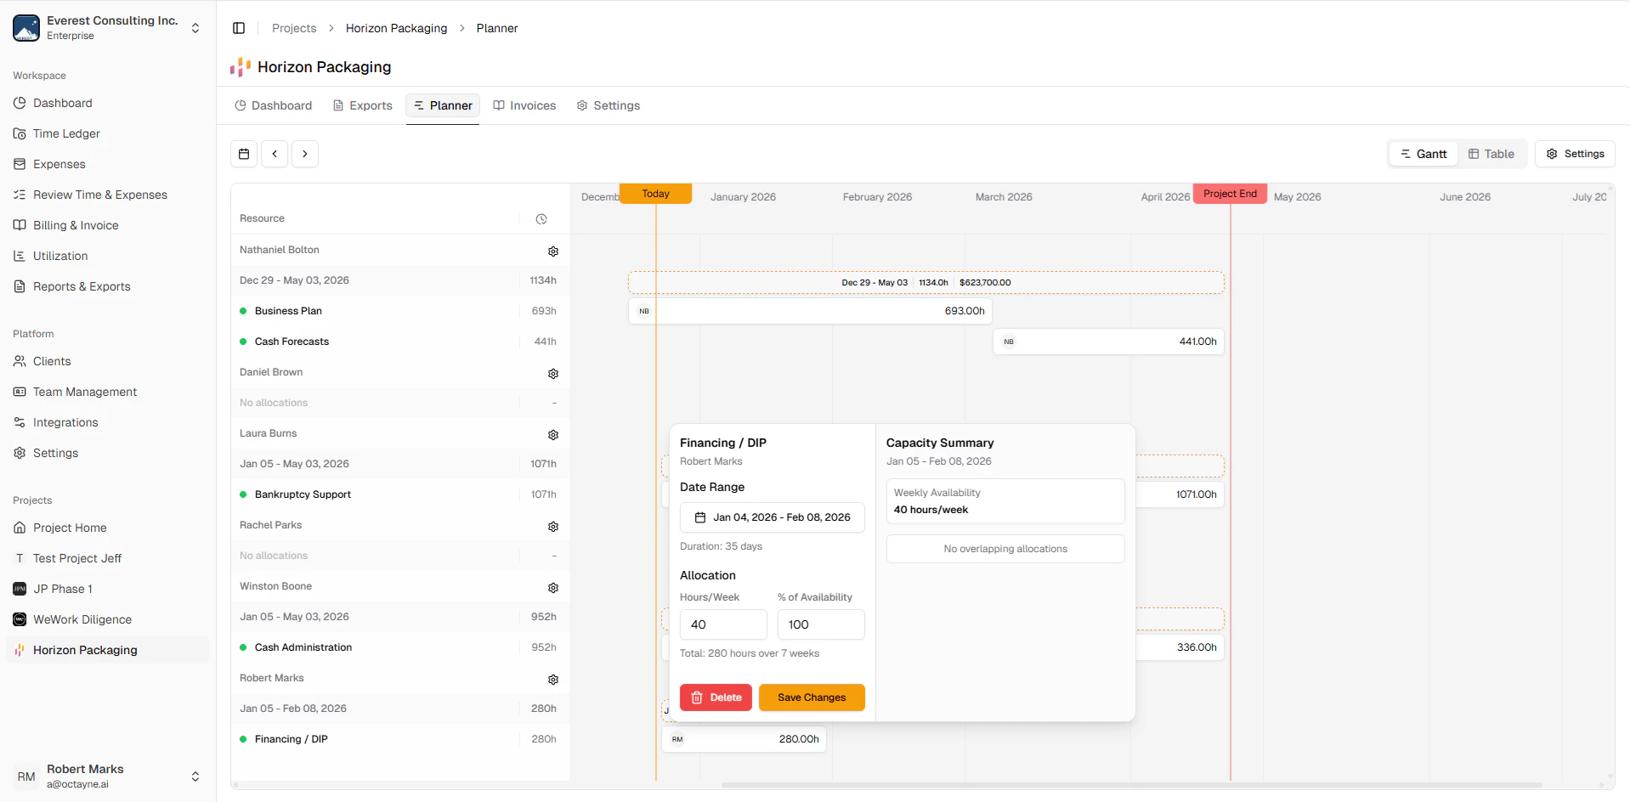Click the clock icon in Resource header

coord(541,219)
